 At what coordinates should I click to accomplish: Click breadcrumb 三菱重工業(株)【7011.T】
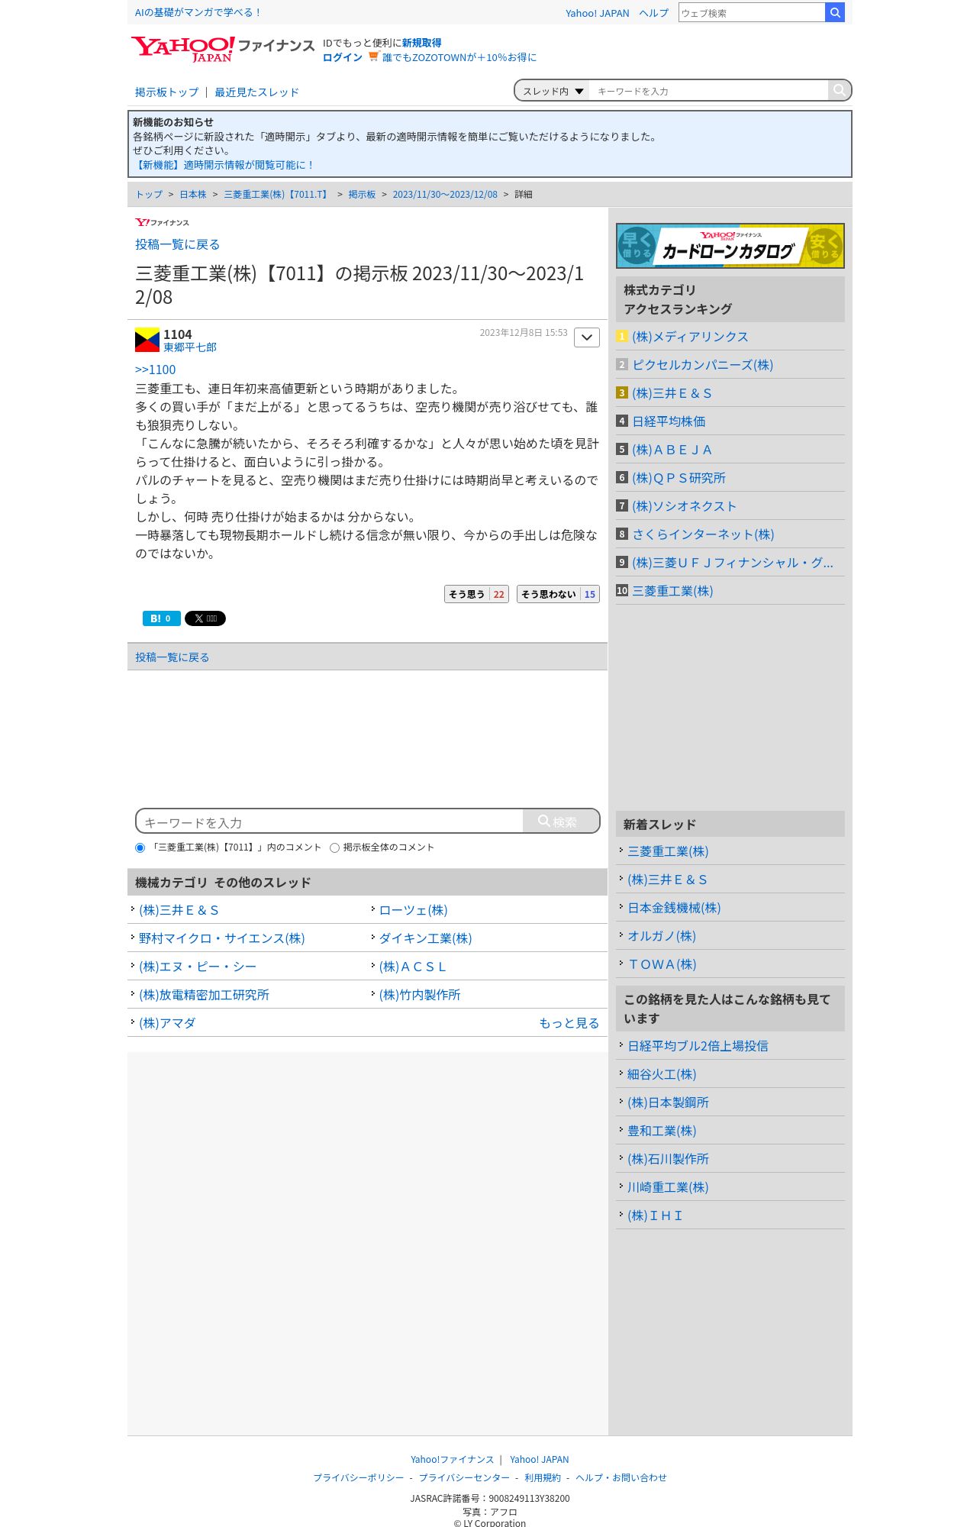point(277,195)
